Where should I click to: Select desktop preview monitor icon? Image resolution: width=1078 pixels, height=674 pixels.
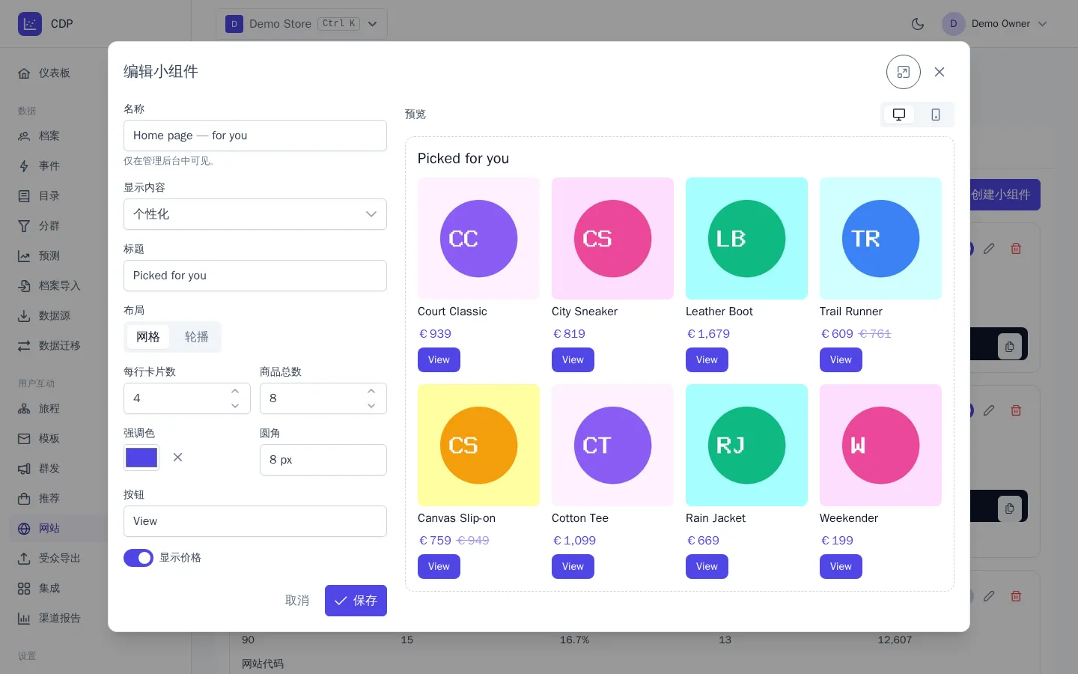point(899,115)
